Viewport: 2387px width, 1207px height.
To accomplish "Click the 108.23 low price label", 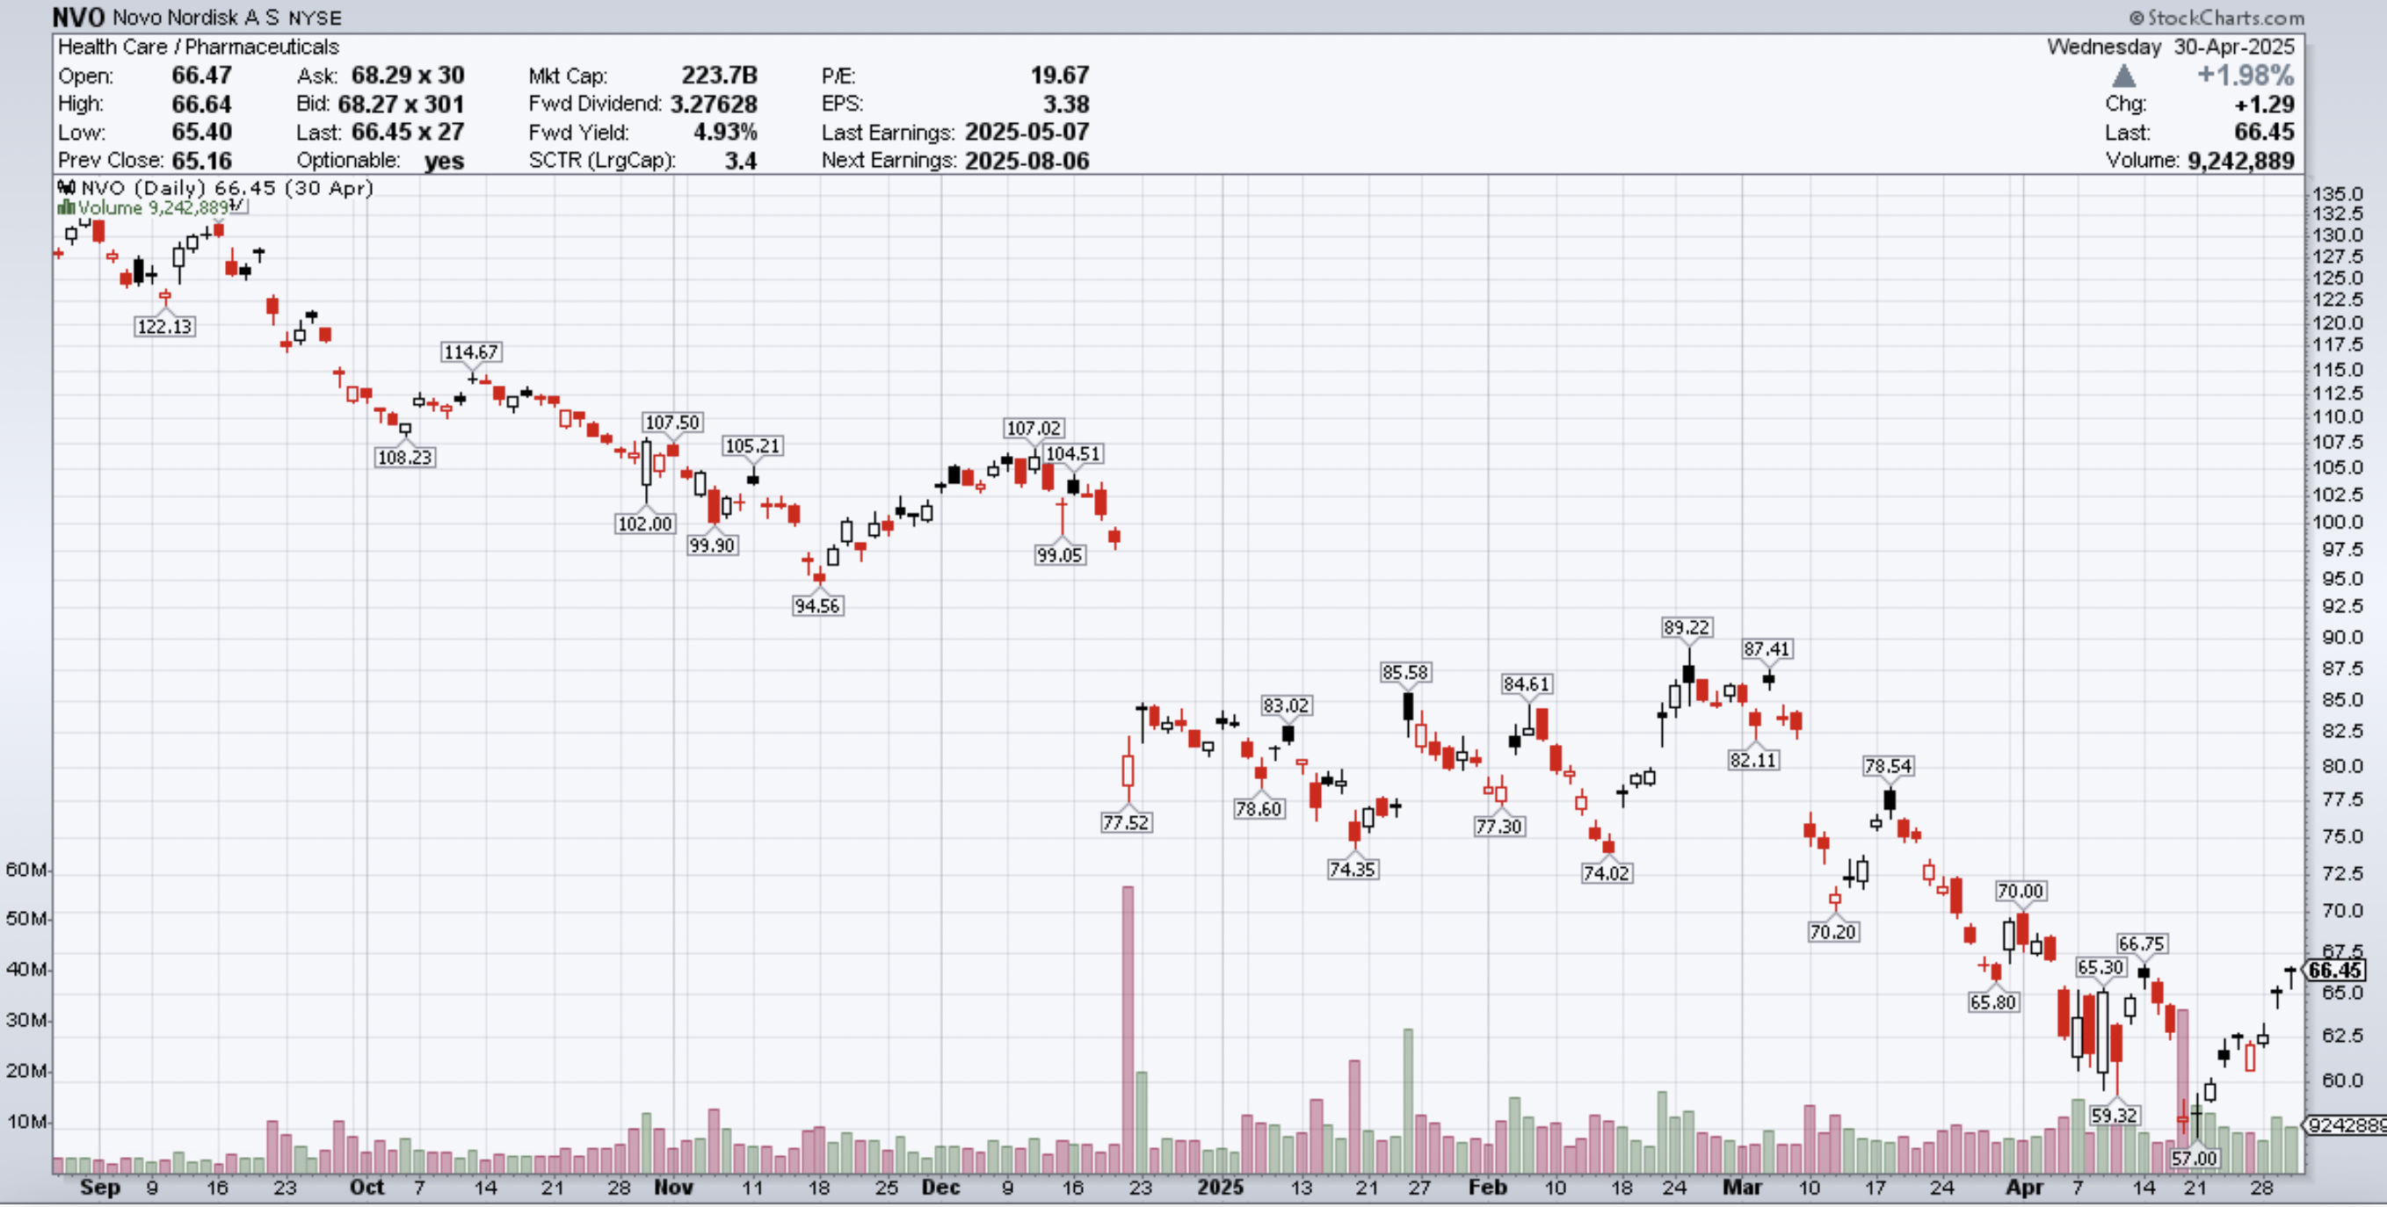I will (x=404, y=458).
